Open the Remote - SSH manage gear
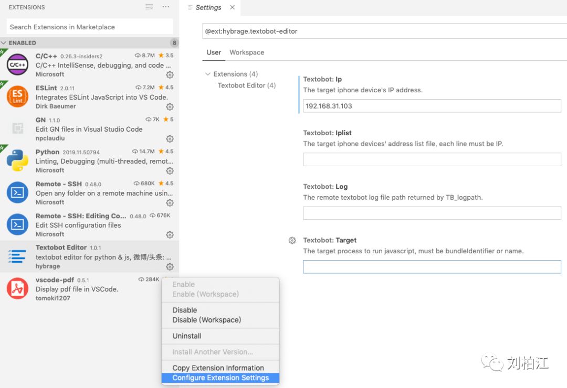567x388 pixels. (x=170, y=203)
